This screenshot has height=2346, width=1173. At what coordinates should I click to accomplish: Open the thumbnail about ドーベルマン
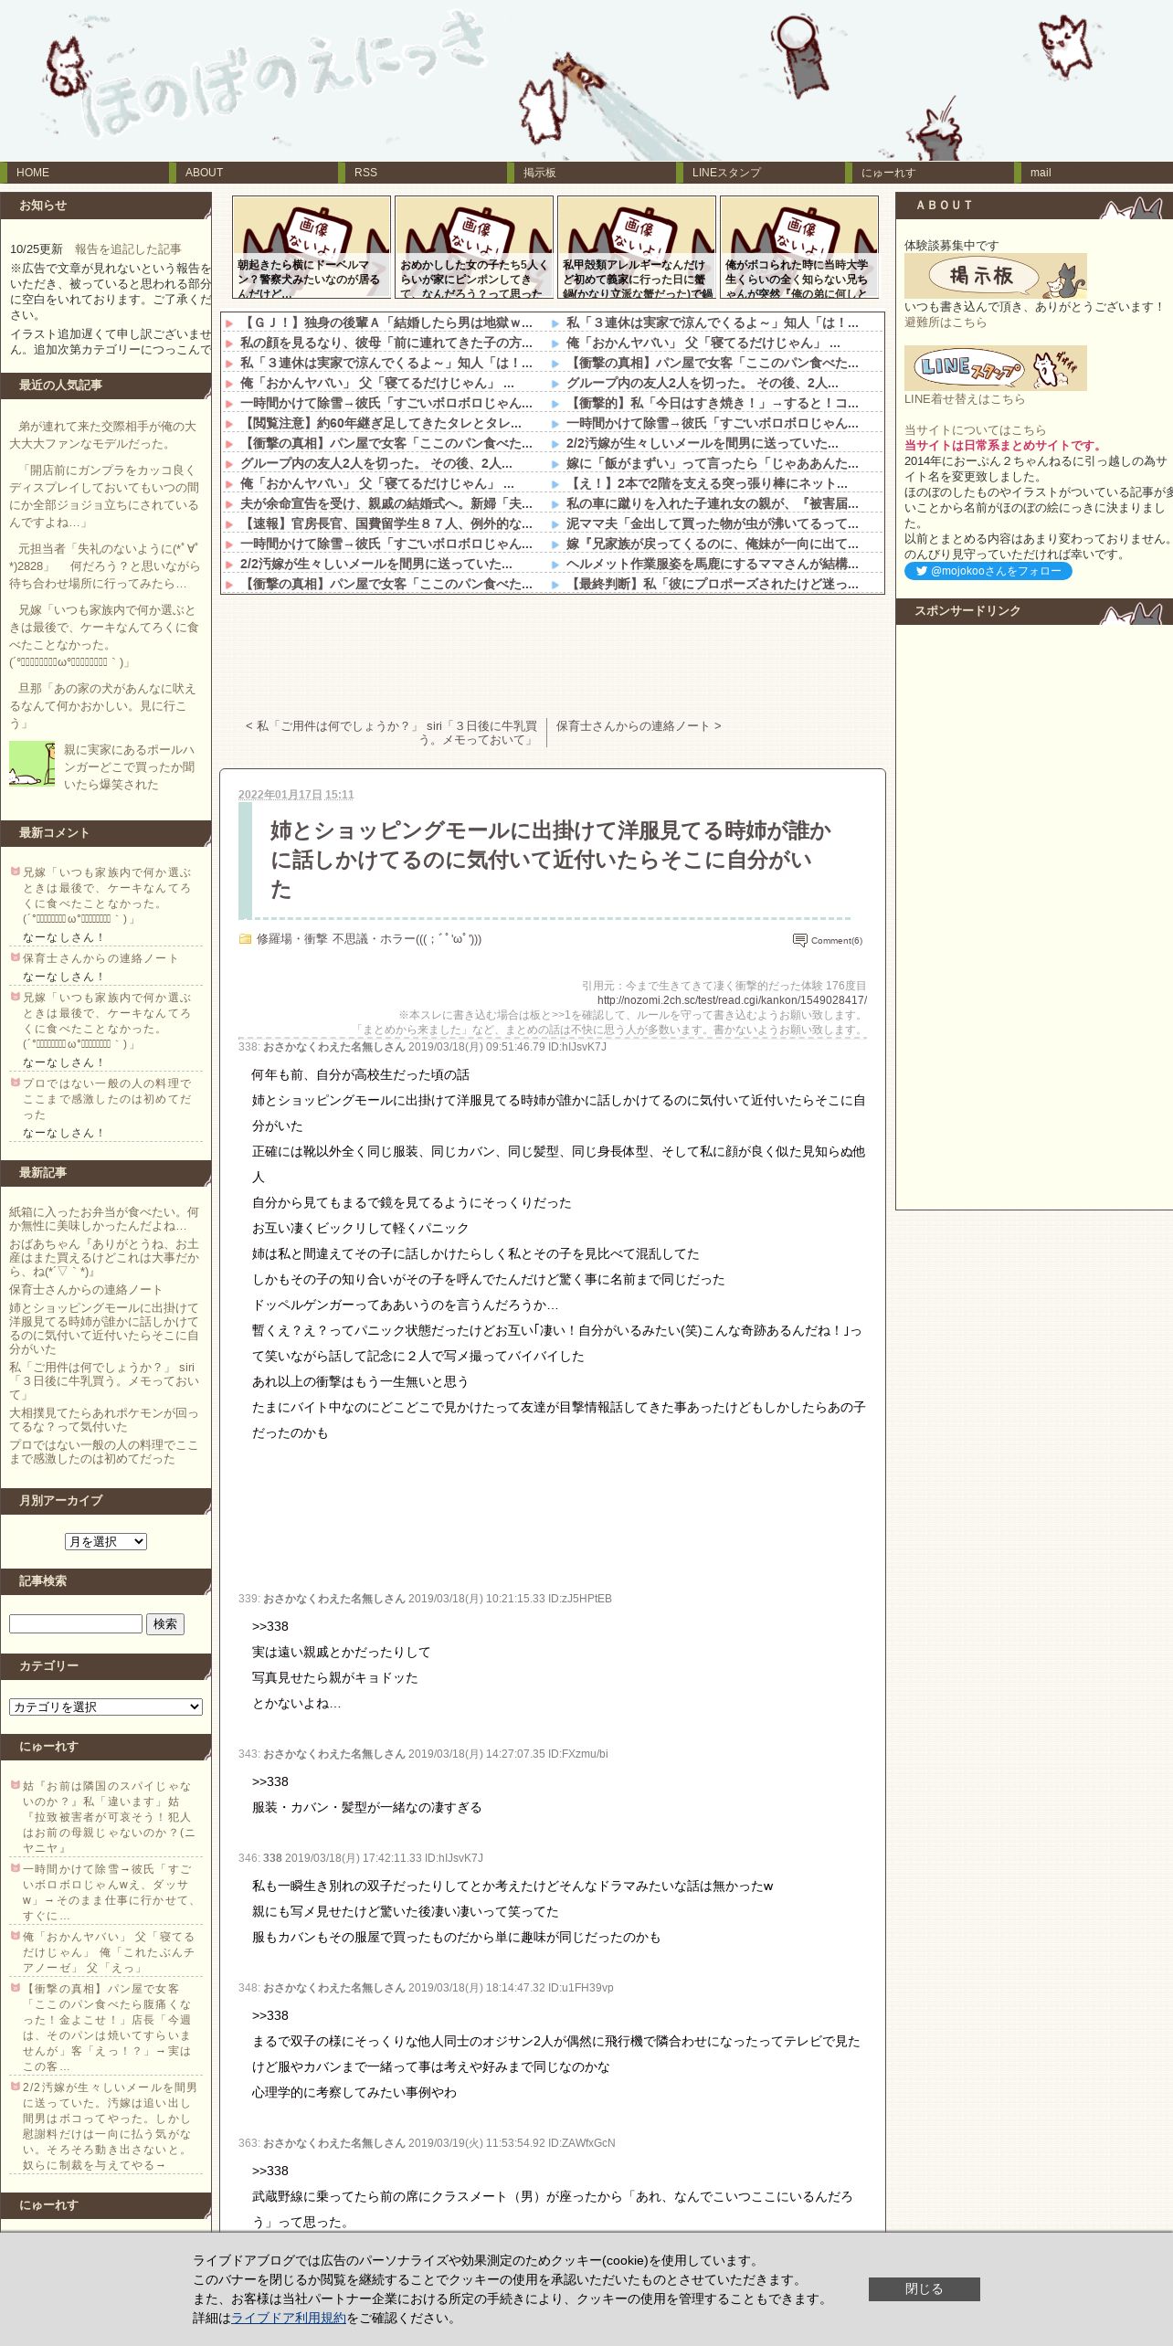click(312, 247)
